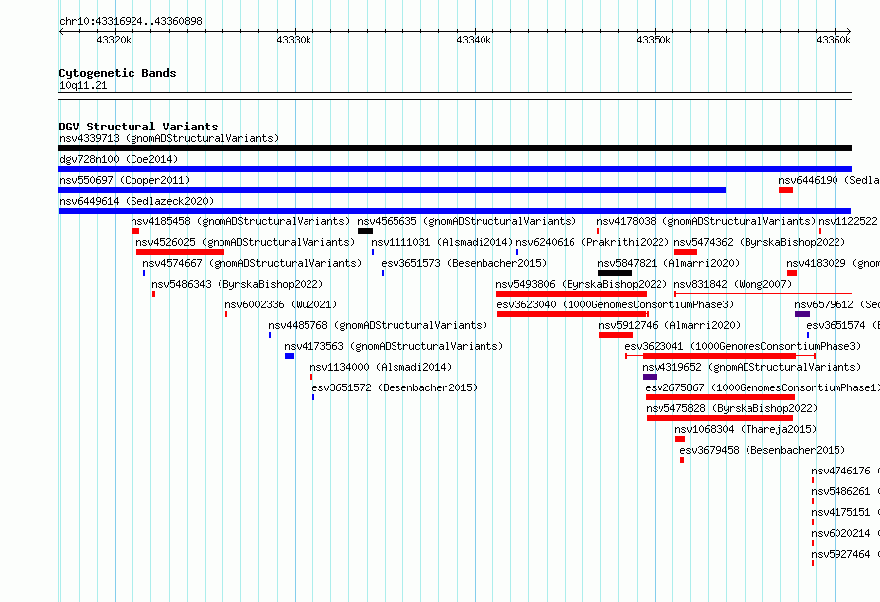This screenshot has height=602, width=880.
Task: Click red nsv4526025 variant bar
Action: click(180, 252)
